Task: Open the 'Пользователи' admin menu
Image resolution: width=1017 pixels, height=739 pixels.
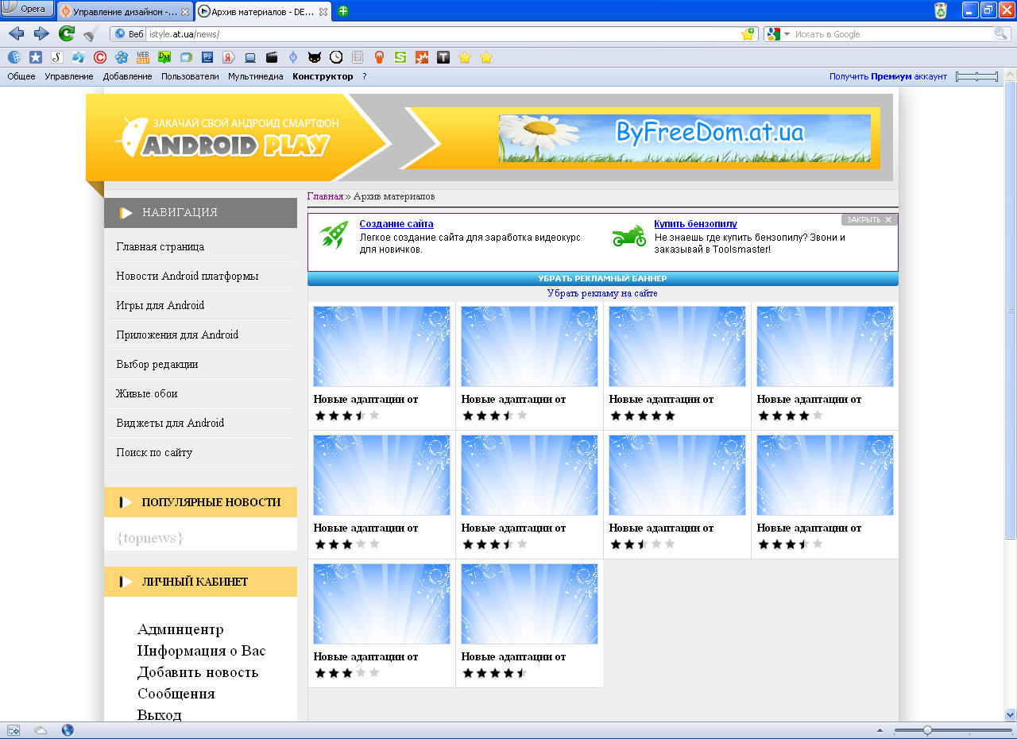Action: pos(190,76)
